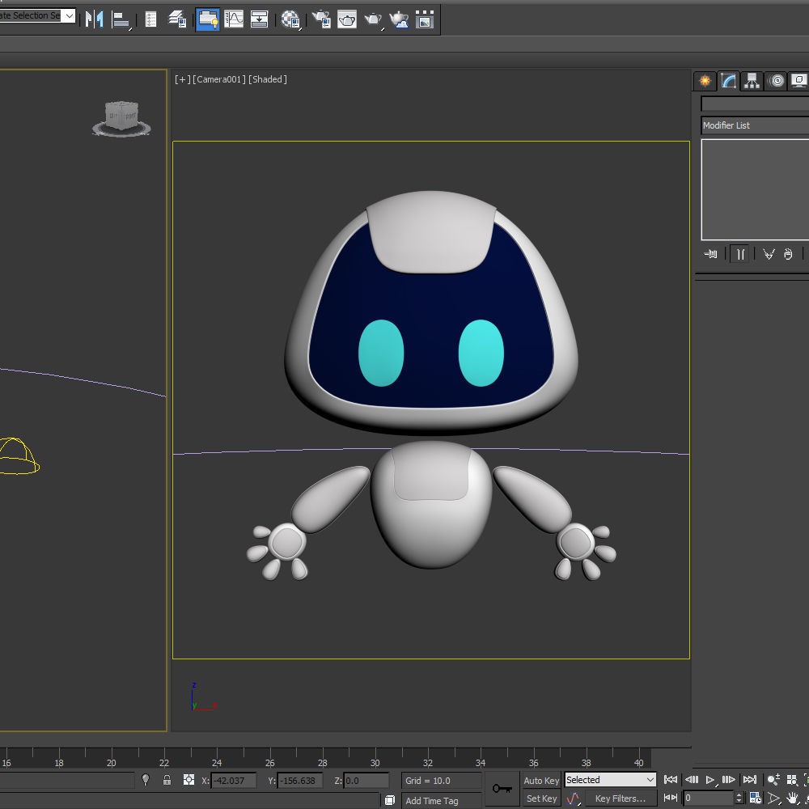809x809 pixels.
Task: Toggle Auto Key mode
Action: click(x=541, y=781)
